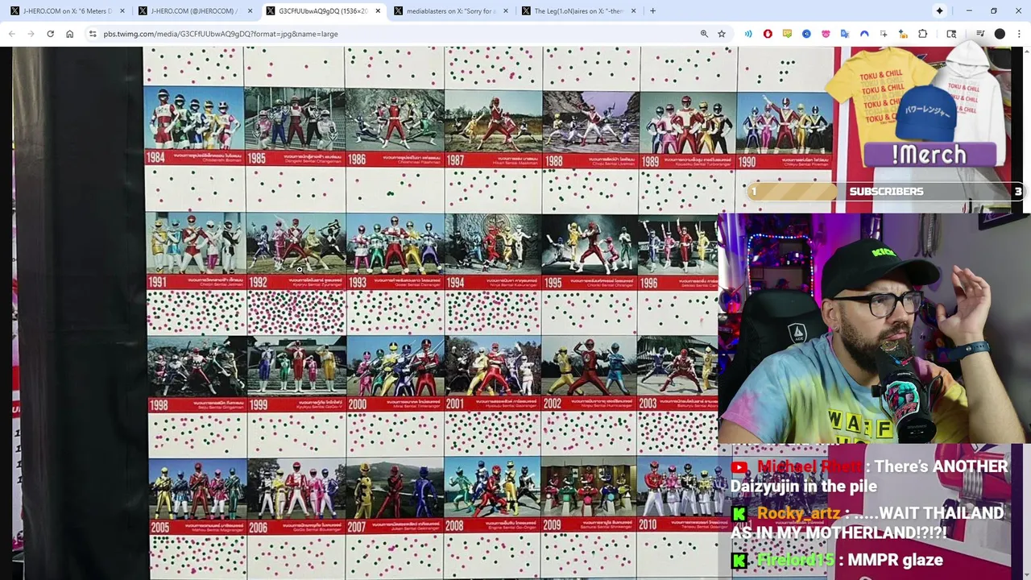The width and height of the screenshot is (1031, 580).
Task: Click the 2000 sentai team picture
Action: coord(395,367)
